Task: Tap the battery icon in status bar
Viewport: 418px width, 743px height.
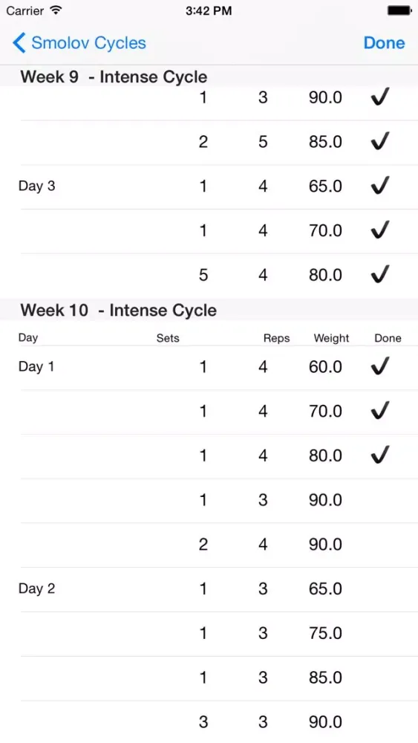Action: tap(399, 10)
